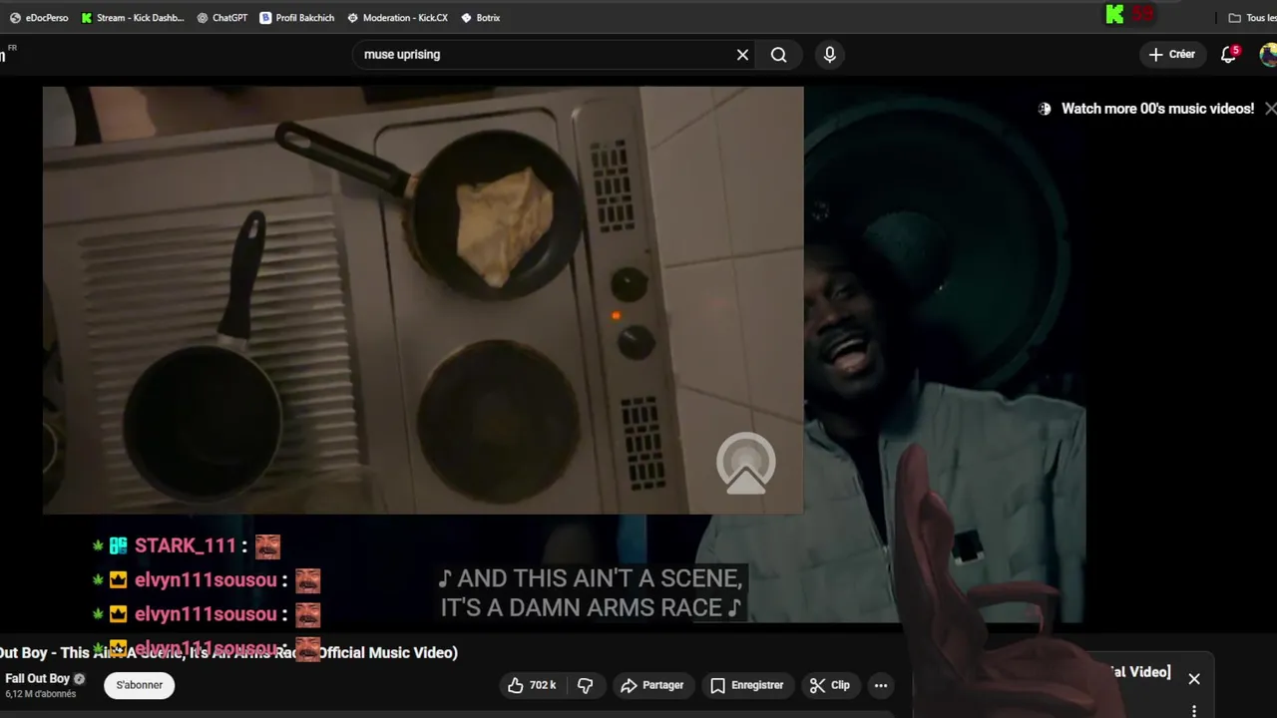Click the Fall Out Boy channel name
Screen dimensions: 1277x718
tap(37, 679)
